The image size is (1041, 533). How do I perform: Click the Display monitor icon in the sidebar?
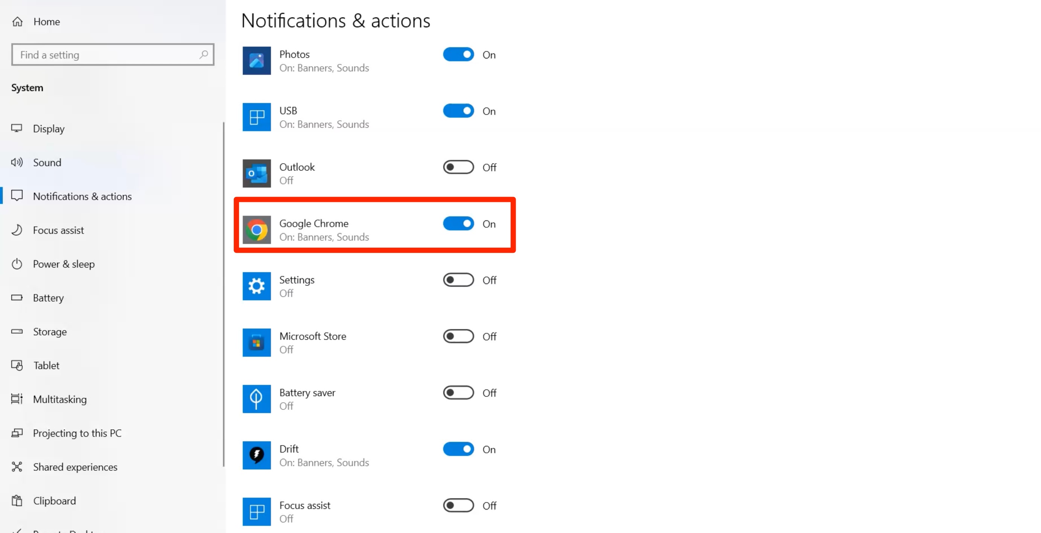[x=17, y=128]
